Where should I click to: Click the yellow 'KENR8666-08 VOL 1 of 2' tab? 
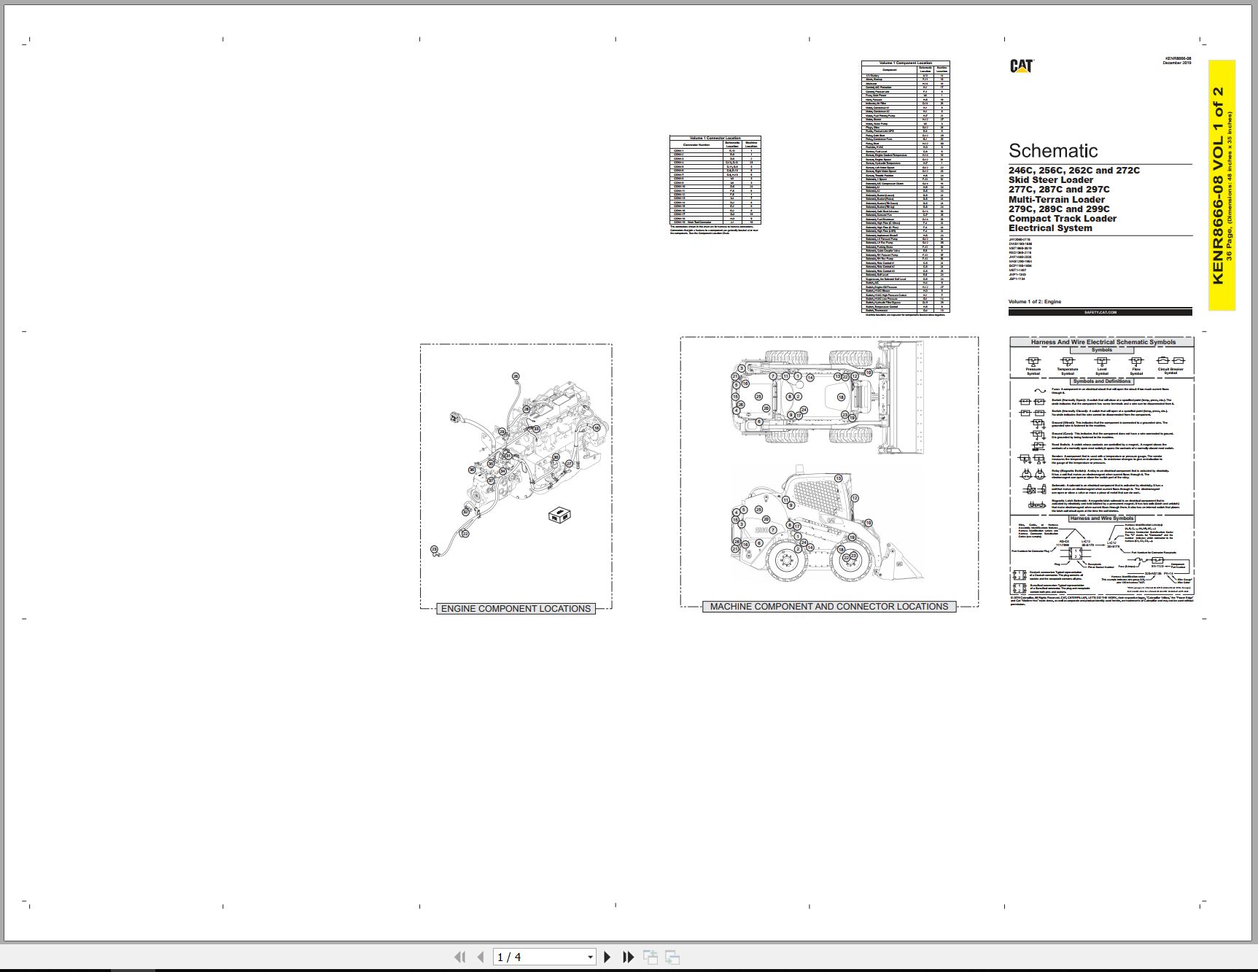coord(1222,185)
